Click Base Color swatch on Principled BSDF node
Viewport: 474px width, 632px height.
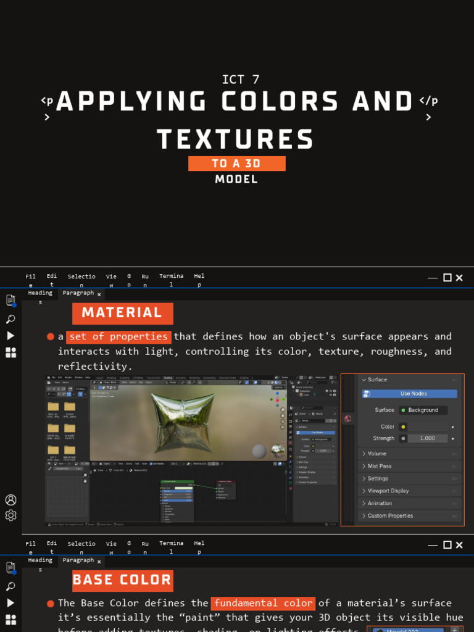183,488
